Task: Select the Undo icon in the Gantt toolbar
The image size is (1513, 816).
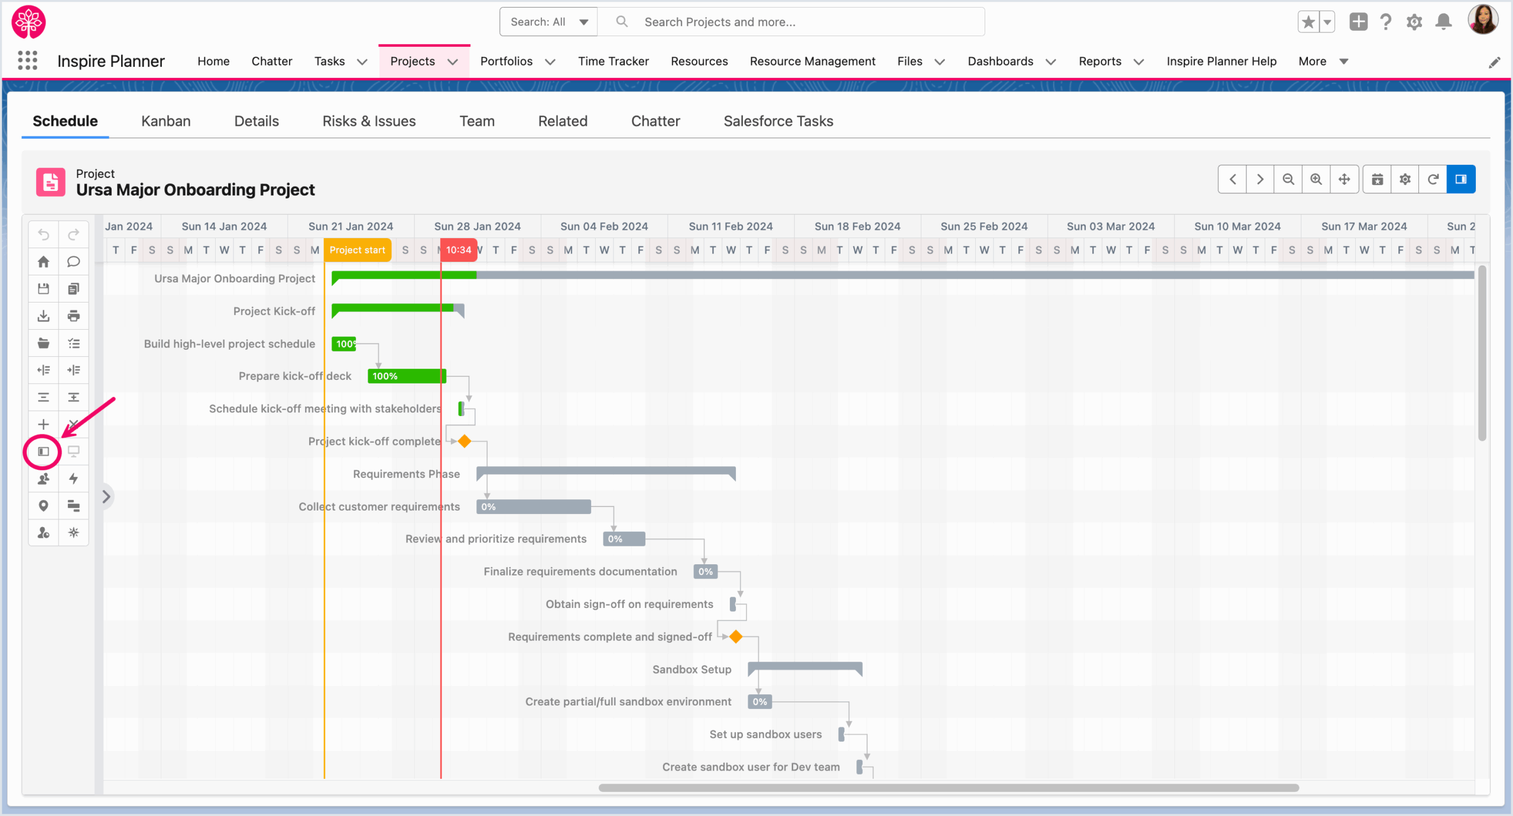Action: coord(43,234)
